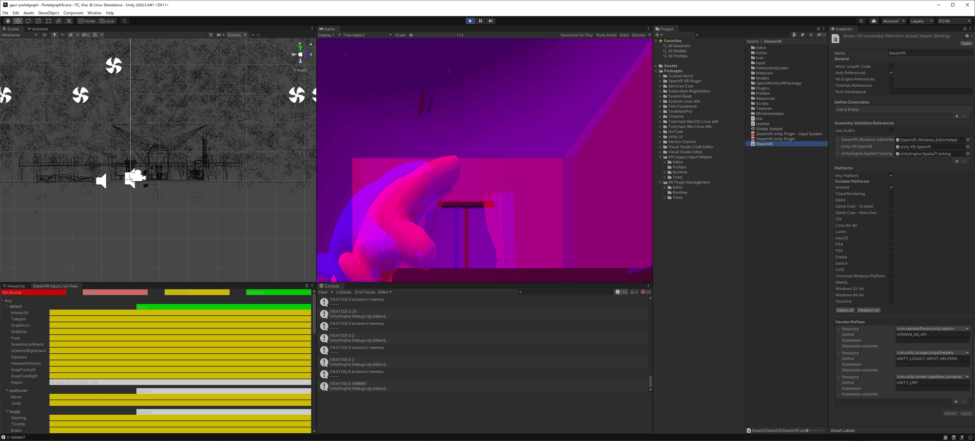Enable the Auto Referenced checkbox

892,72
